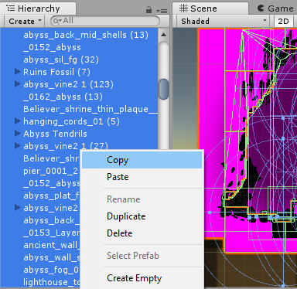Image resolution: width=297 pixels, height=289 pixels.
Task: Expand the Abyss Tendrils object
Action: point(17,134)
